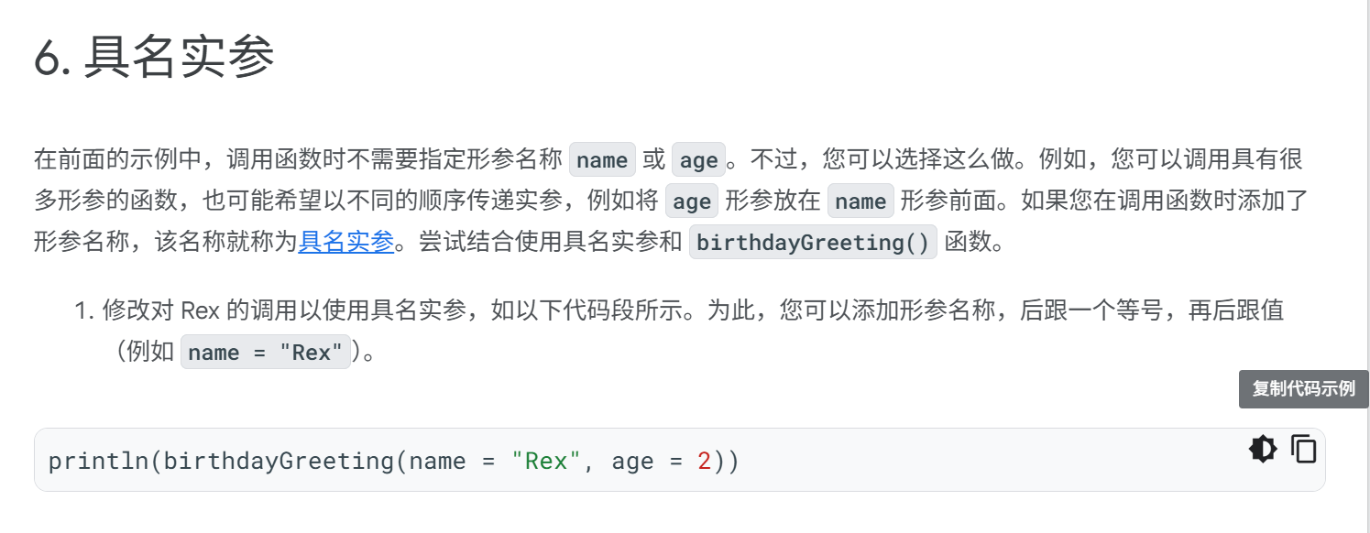Image resolution: width=1370 pixels, height=533 pixels.
Task: Click the println keyword in the code block
Action: click(x=99, y=461)
